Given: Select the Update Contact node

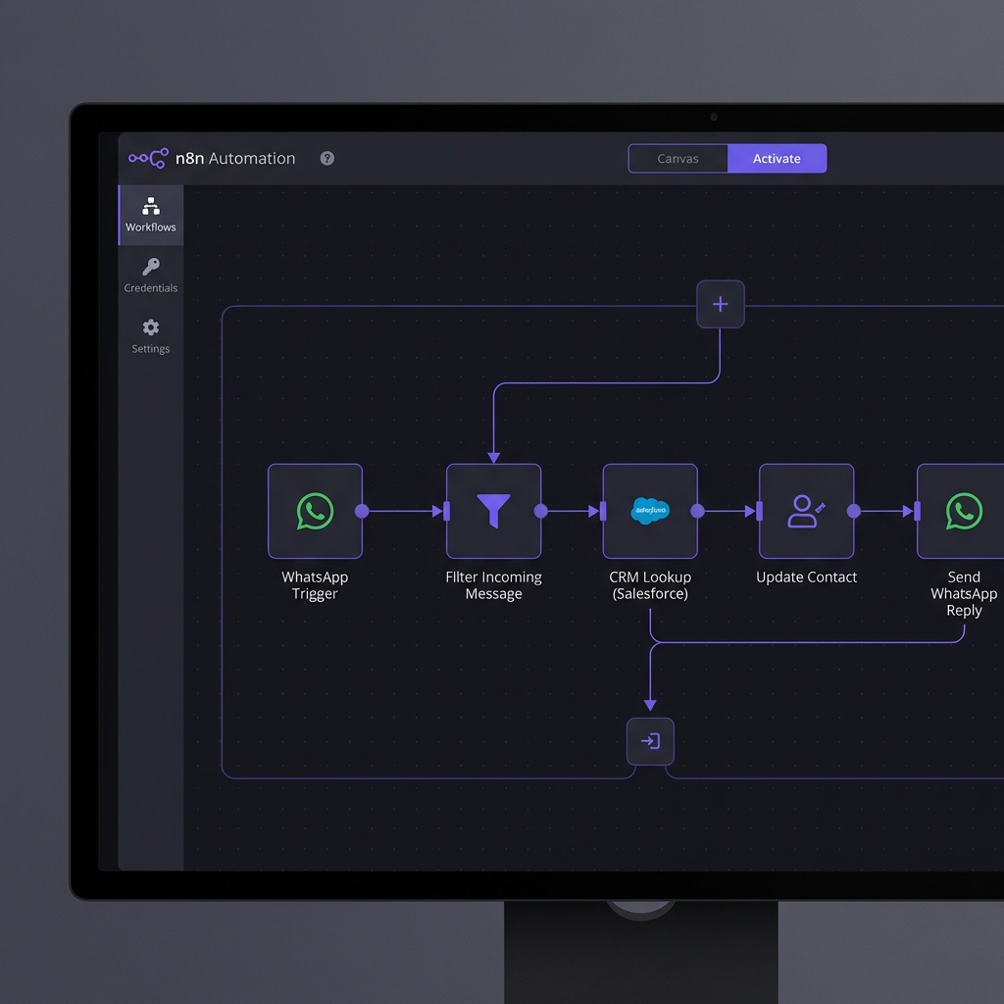Looking at the screenshot, I should [x=806, y=511].
